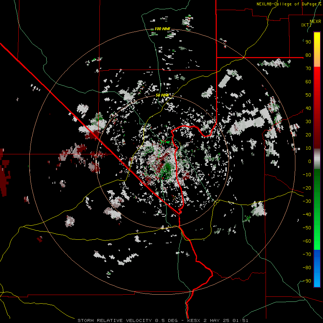The height and width of the screenshot is (323, 323).
Task: Click the "[KT]" units label
Action: (x=306, y=25)
